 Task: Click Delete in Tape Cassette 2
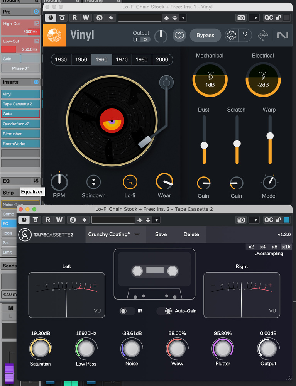pyautogui.click(x=191, y=234)
